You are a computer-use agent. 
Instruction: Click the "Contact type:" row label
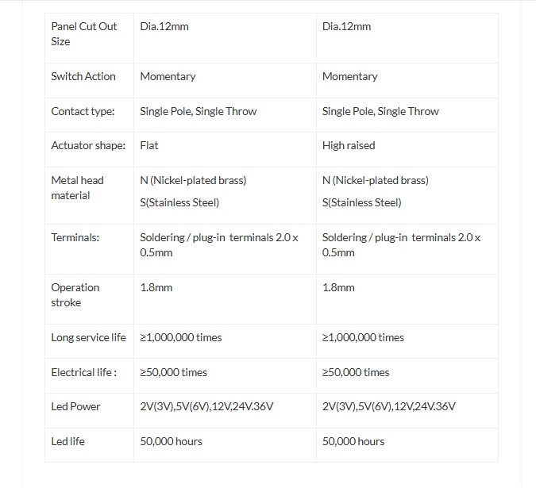pyautogui.click(x=83, y=112)
